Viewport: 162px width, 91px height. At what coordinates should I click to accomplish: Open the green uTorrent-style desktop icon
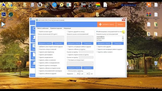(11, 15)
